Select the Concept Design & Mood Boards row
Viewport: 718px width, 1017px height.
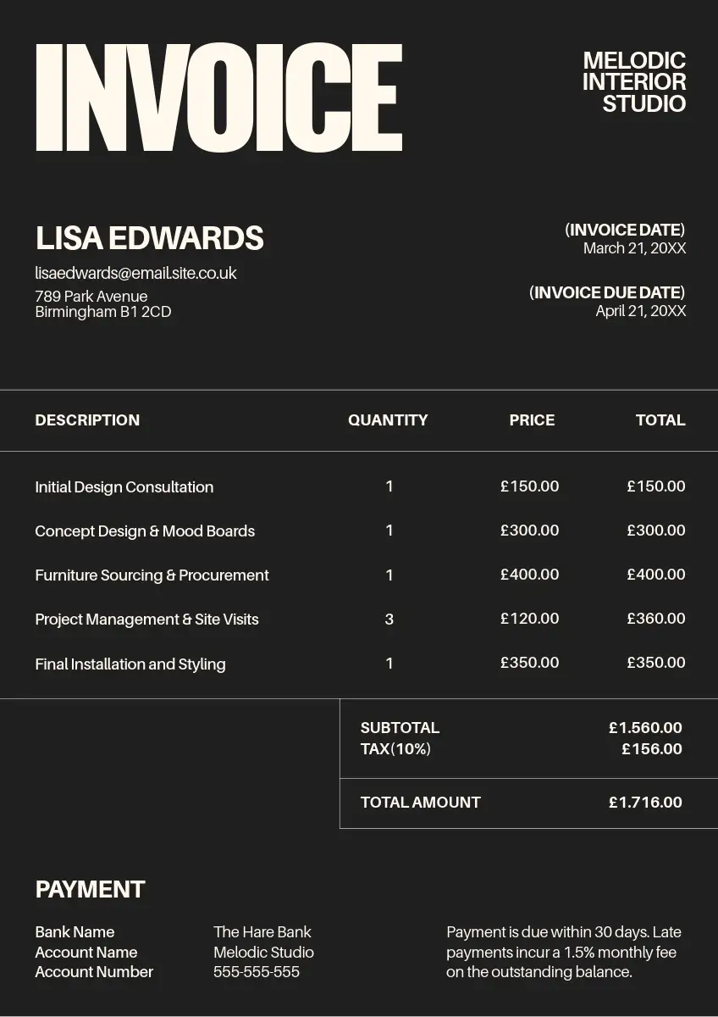point(145,531)
